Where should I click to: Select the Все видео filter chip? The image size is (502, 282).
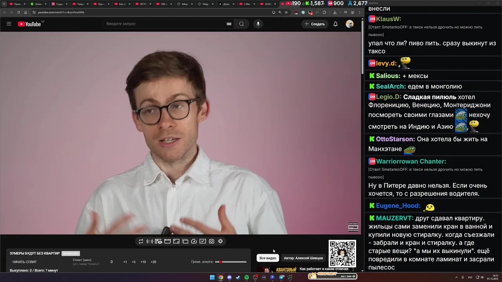(268, 258)
